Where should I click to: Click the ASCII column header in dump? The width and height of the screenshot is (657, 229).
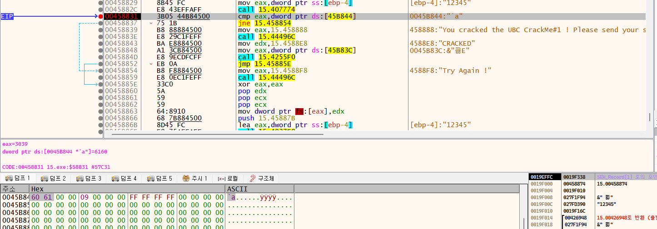point(259,189)
